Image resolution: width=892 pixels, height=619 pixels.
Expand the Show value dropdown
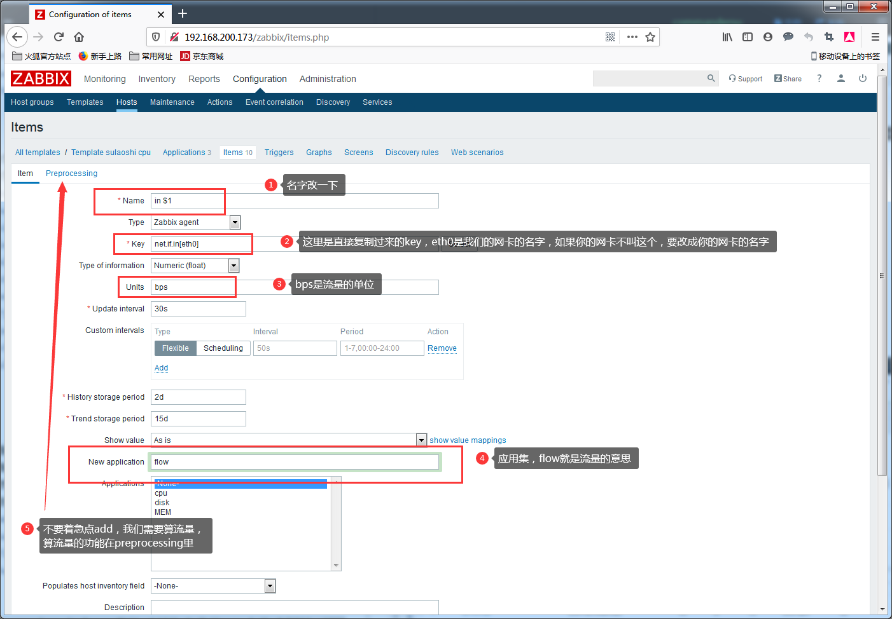pos(289,440)
